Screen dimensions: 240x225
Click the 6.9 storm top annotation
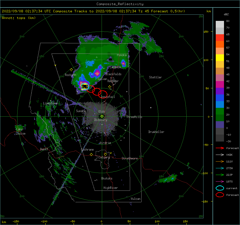85,87
